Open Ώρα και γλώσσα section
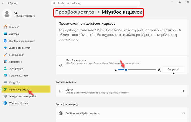This screenshot has height=122, width=191. [18, 76]
